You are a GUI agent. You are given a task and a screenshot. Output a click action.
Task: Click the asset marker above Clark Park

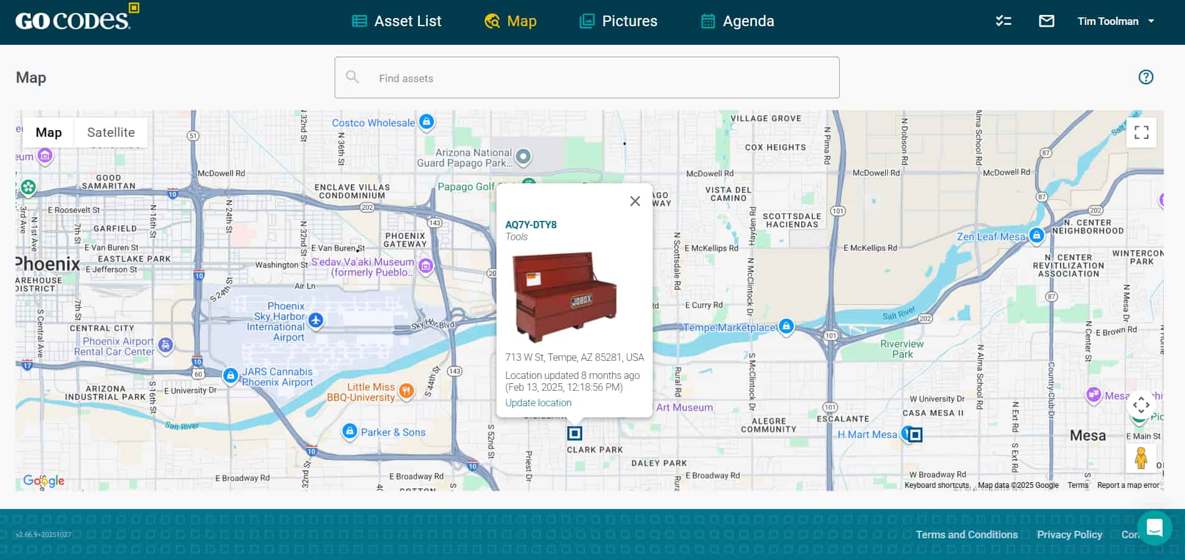[575, 433]
